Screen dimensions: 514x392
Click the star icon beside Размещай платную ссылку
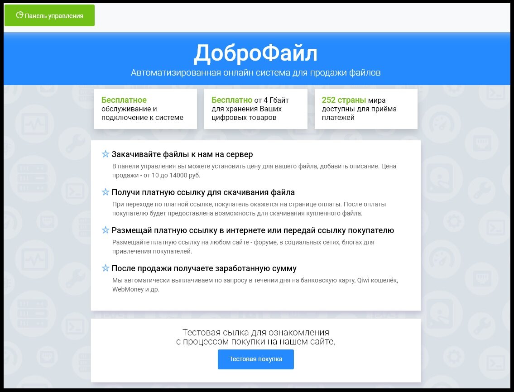(x=105, y=230)
